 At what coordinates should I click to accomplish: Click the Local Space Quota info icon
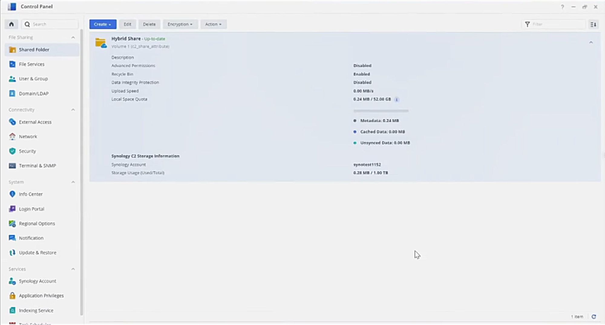397,100
